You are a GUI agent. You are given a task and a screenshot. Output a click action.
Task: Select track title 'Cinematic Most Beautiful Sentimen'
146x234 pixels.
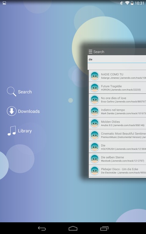coord(123,133)
